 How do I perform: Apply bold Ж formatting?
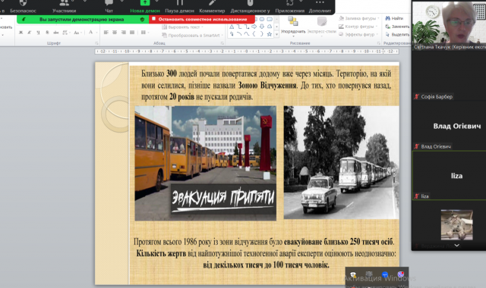[21, 32]
